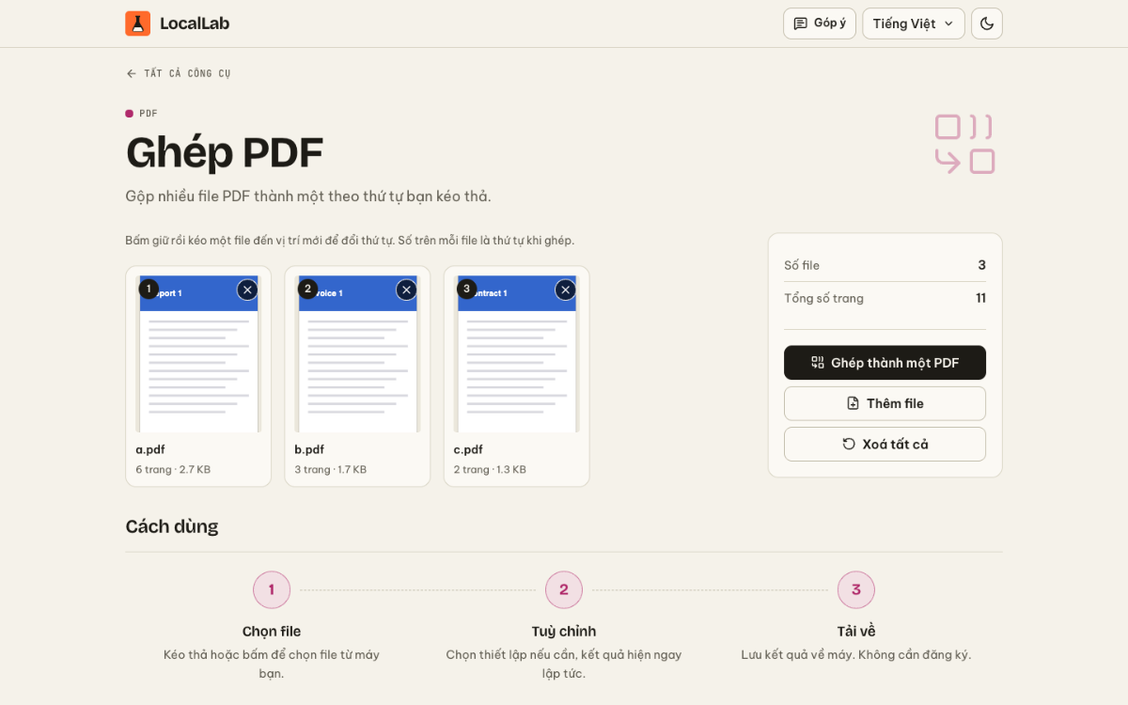This screenshot has width=1128, height=705.
Task: Select the c.pdf page thumbnail
Action: [x=517, y=354]
